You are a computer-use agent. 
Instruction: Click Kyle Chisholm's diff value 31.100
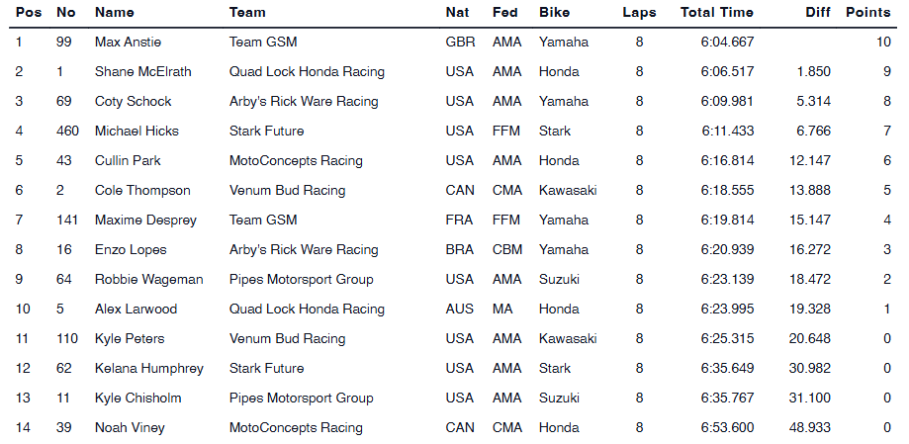coord(809,399)
